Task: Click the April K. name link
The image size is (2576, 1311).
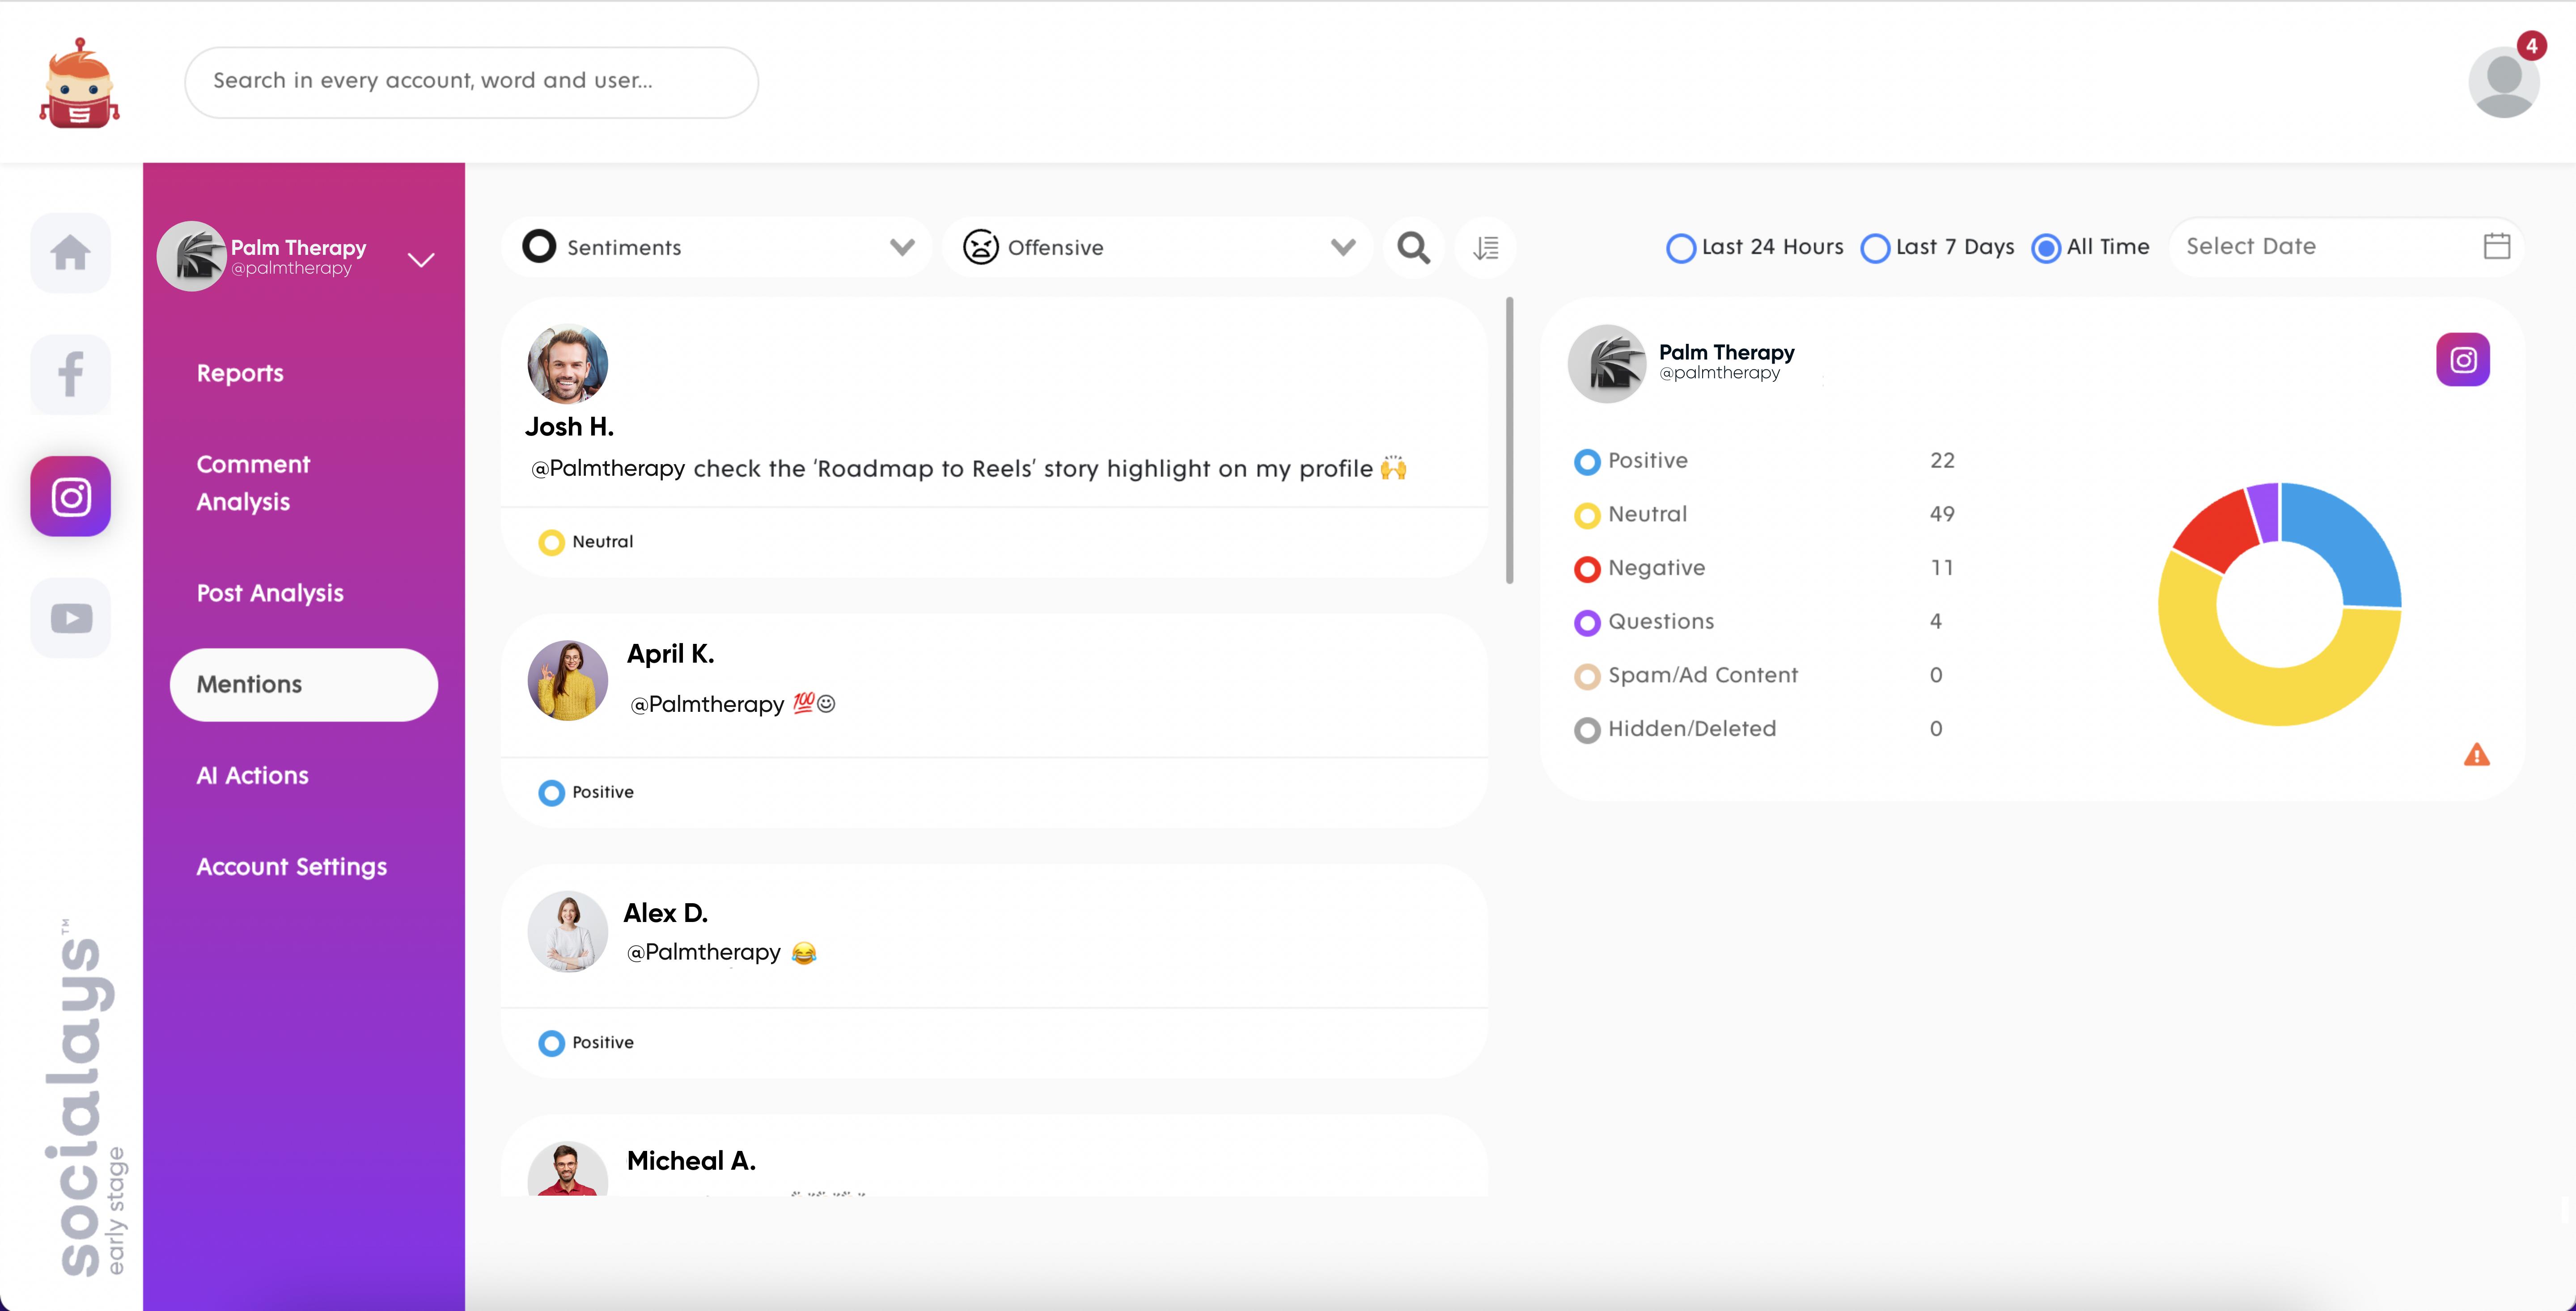Action: (x=670, y=654)
